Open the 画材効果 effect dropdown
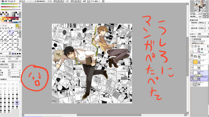The image size is (209, 117). (203, 28)
